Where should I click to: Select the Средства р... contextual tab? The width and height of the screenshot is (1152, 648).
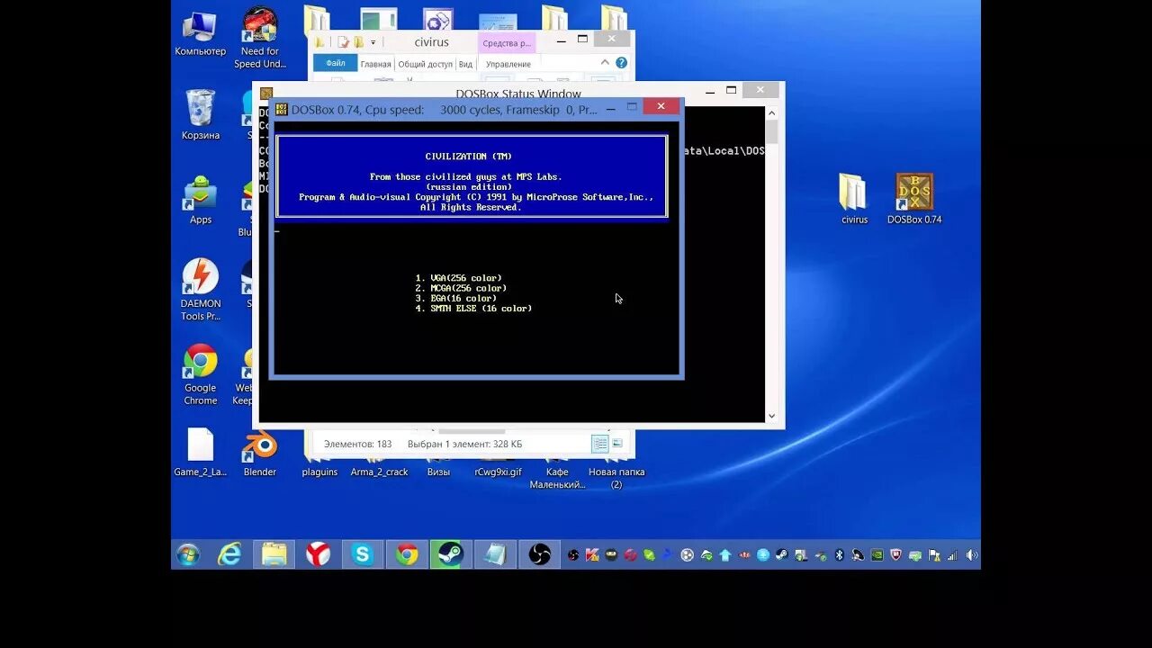coord(507,43)
